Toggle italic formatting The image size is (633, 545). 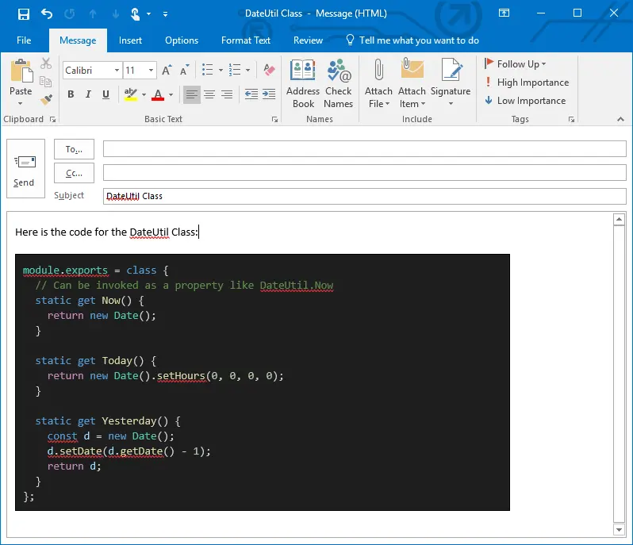coord(88,94)
